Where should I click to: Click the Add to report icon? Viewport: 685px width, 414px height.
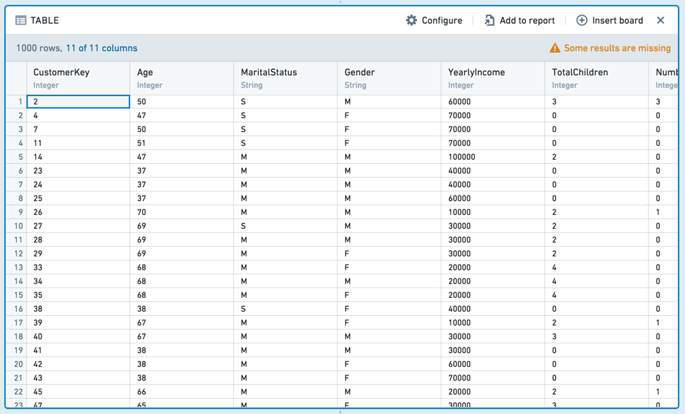(x=489, y=21)
